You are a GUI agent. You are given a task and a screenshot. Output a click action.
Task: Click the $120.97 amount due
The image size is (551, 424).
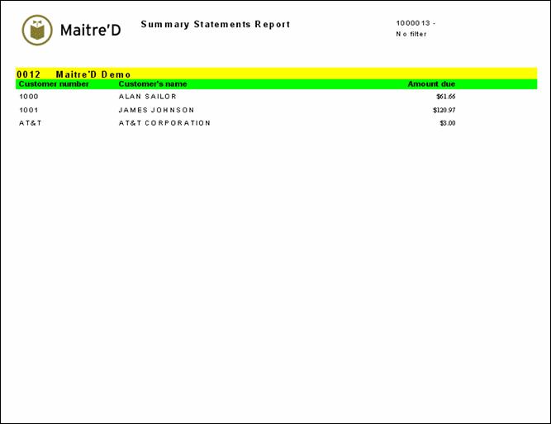click(x=444, y=110)
